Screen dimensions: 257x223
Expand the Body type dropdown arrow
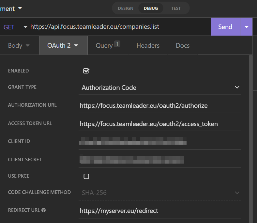click(27, 45)
